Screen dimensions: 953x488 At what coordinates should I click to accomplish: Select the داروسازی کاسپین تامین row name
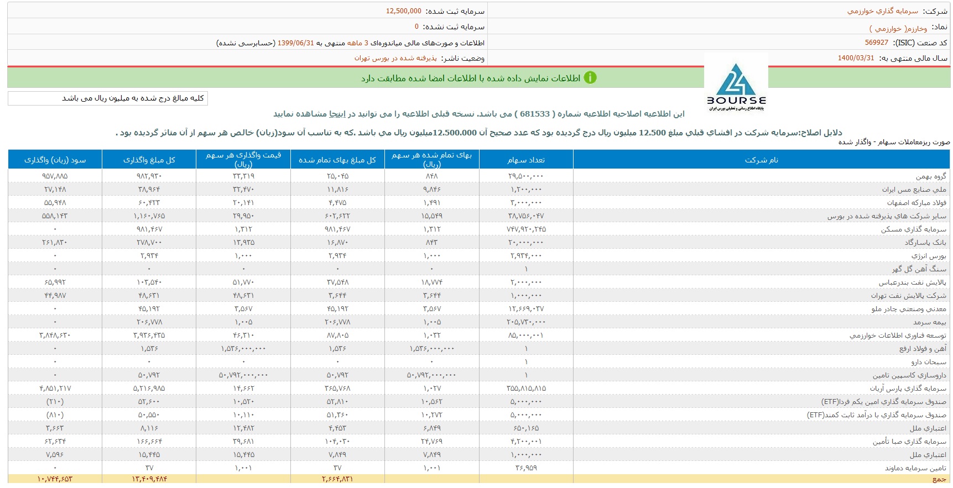(910, 375)
